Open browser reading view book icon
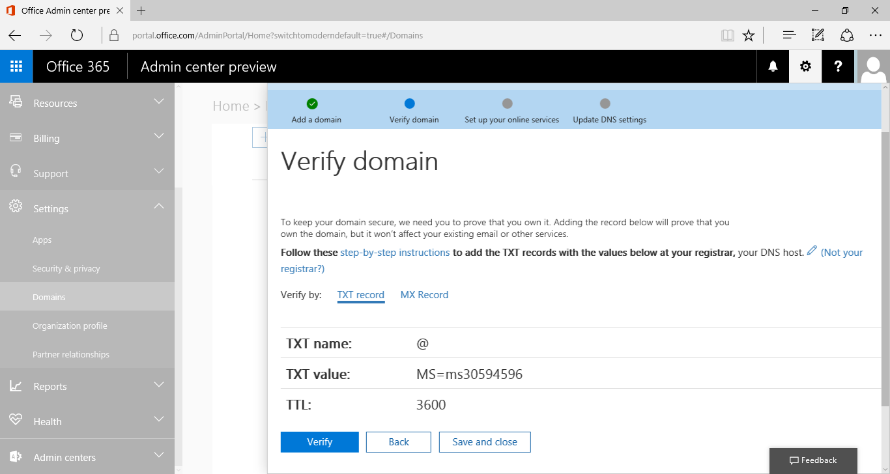Viewport: 890px width, 474px height. point(727,35)
